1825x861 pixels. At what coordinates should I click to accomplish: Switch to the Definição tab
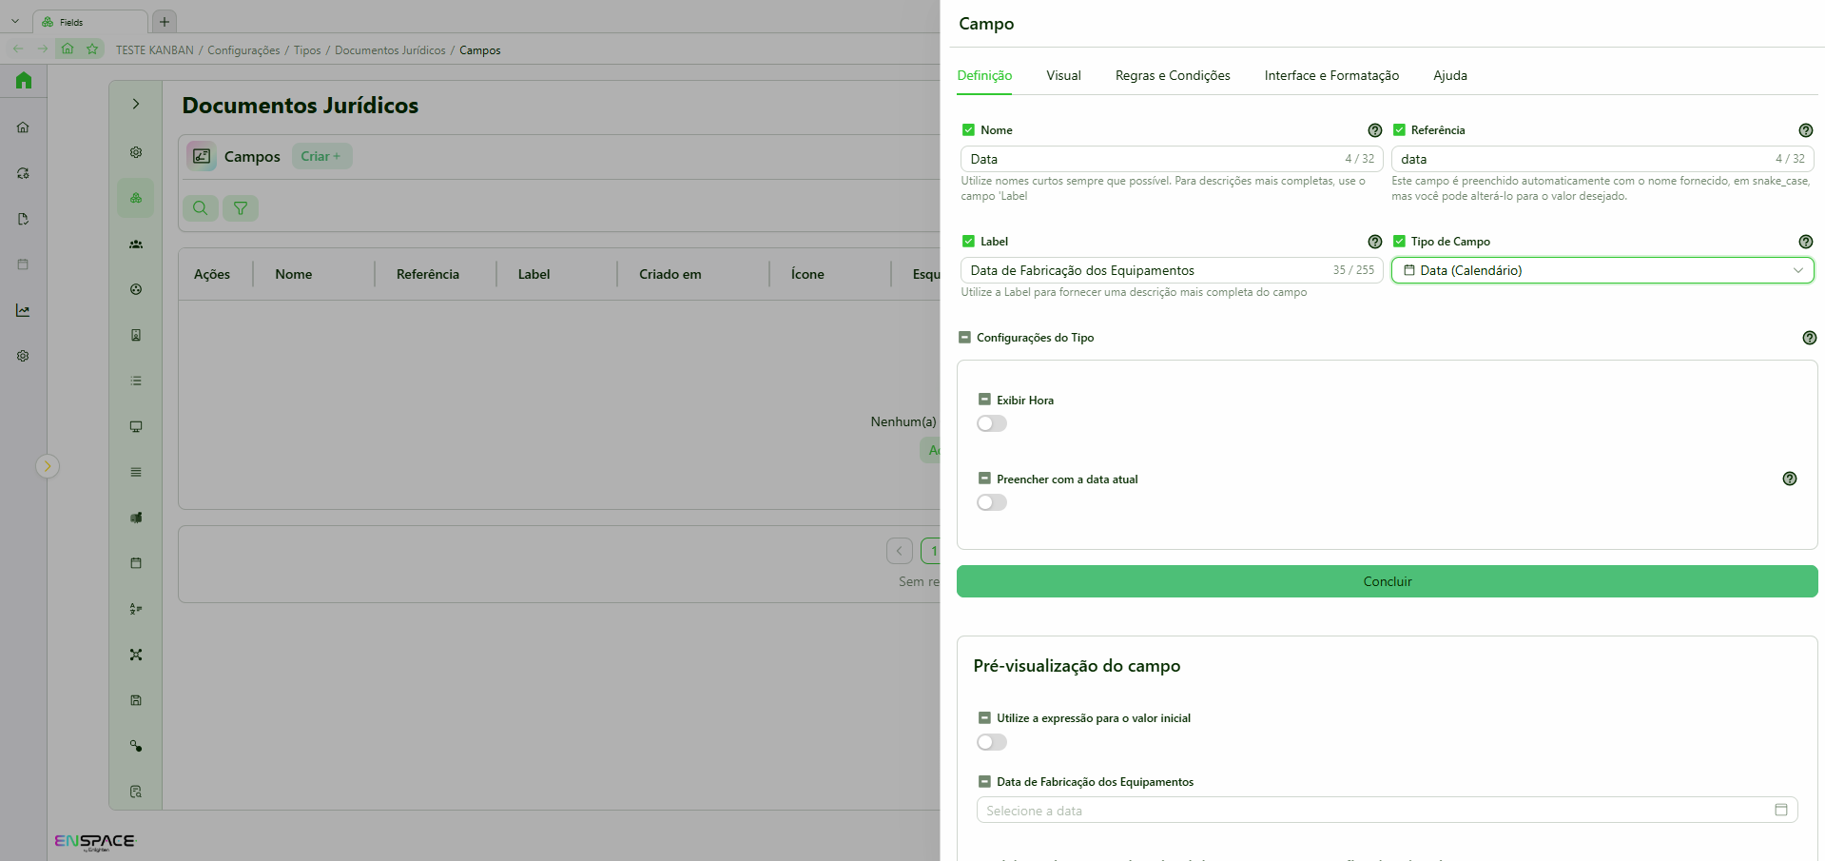[x=984, y=76]
